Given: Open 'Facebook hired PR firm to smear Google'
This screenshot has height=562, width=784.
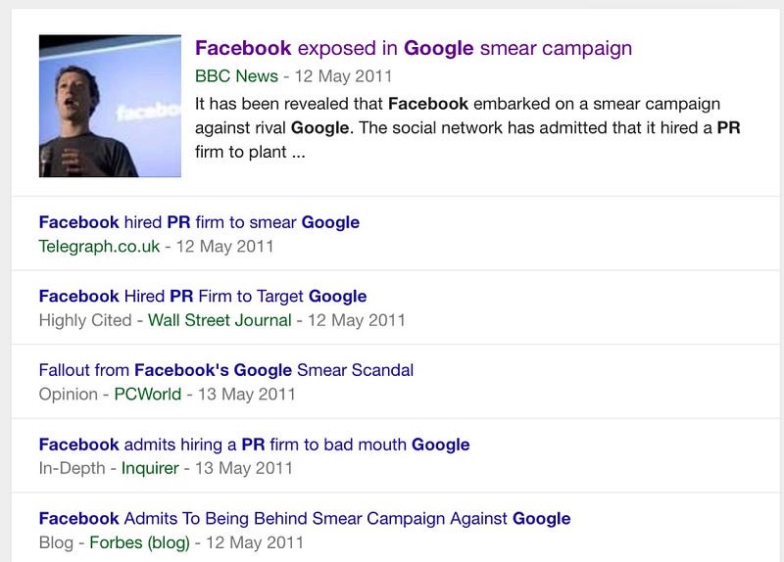Looking at the screenshot, I should [199, 222].
